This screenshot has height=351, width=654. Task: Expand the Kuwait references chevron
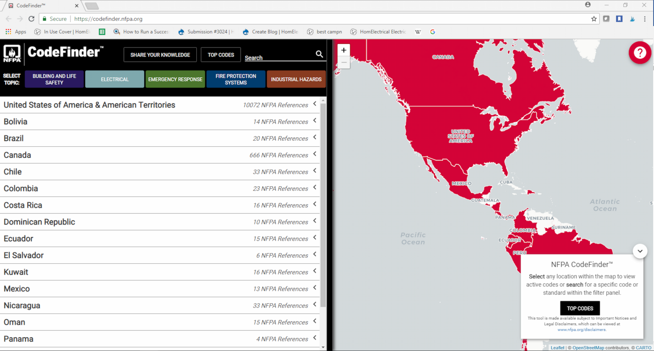[315, 271]
